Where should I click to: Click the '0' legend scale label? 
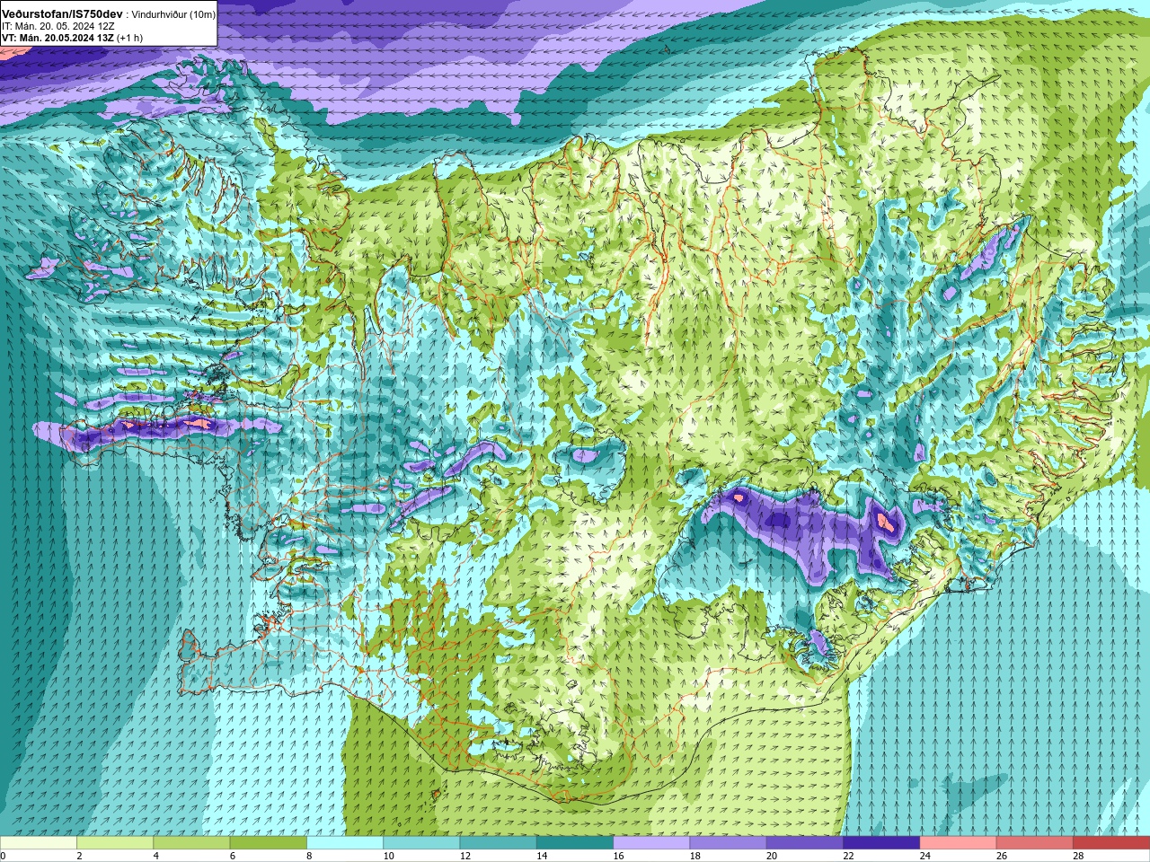pyautogui.click(x=4, y=856)
